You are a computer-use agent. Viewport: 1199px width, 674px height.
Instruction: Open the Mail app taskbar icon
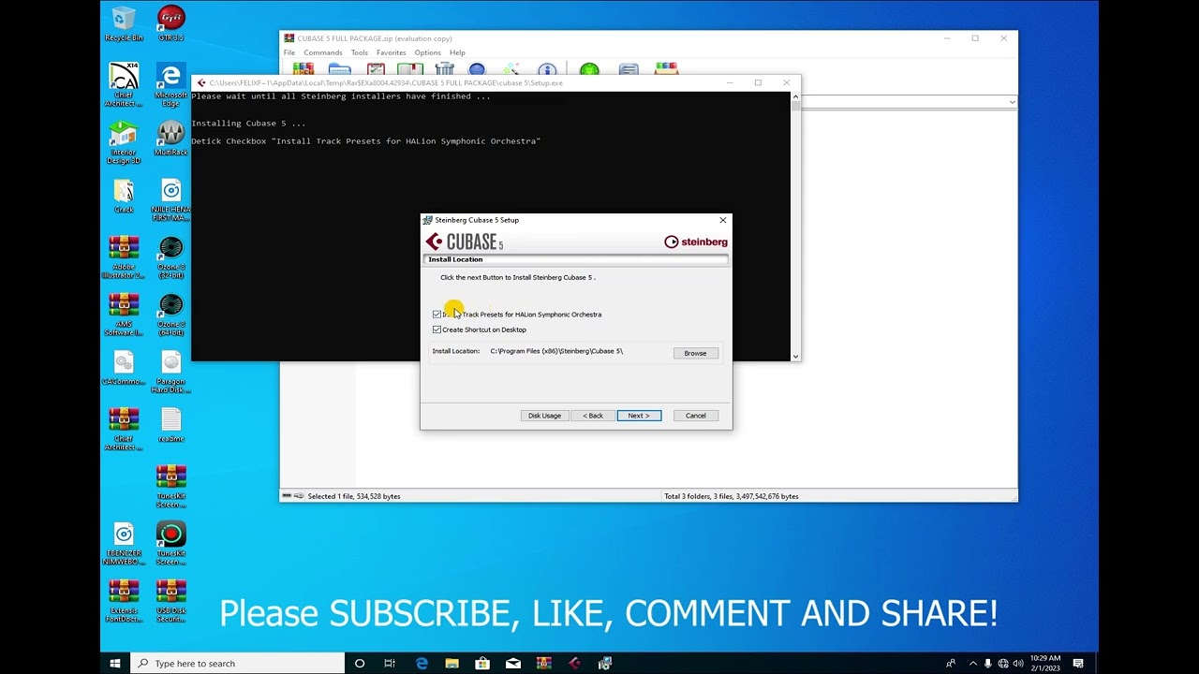[x=513, y=663]
